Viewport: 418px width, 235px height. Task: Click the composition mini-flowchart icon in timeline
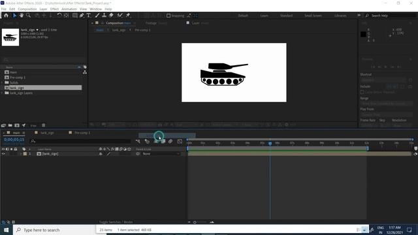tap(138, 141)
